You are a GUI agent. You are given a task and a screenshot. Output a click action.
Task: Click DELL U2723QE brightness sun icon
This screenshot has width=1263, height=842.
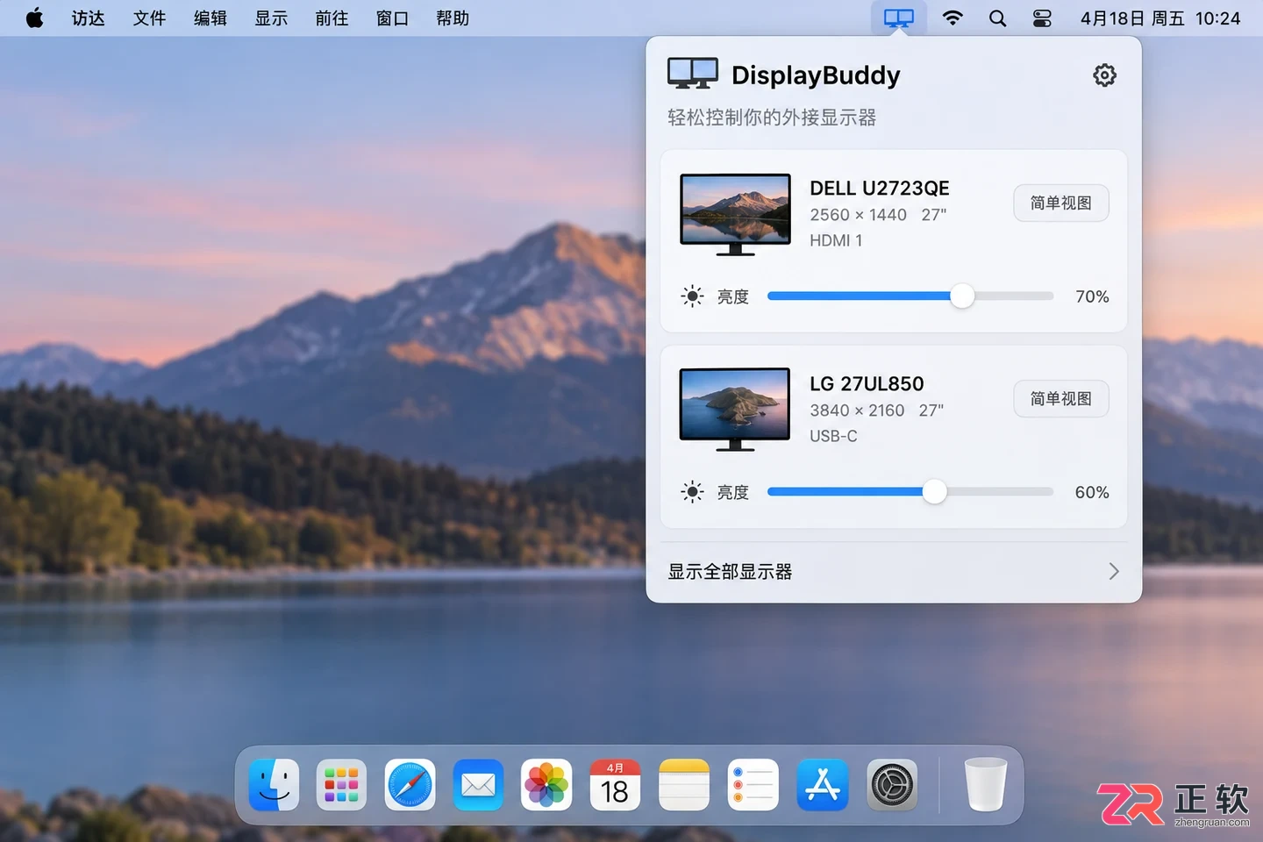(x=692, y=296)
